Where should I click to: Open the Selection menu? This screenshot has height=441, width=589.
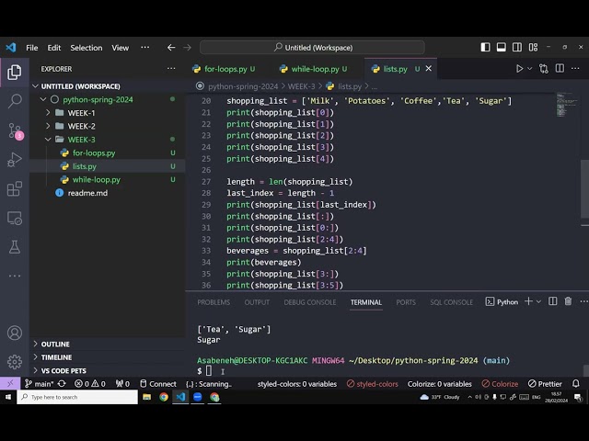click(86, 48)
